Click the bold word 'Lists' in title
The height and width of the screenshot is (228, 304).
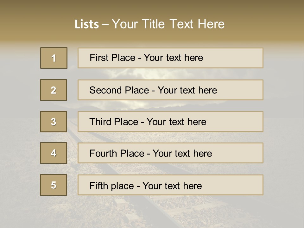86,24
